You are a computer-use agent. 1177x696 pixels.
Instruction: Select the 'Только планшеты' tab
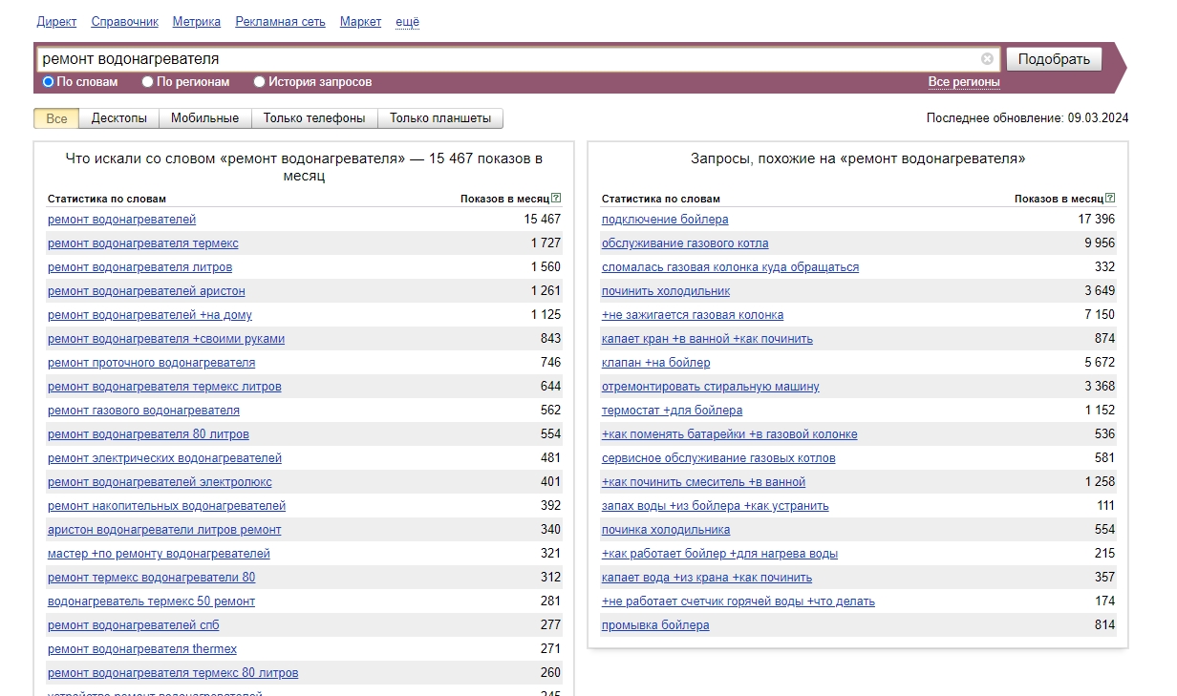tap(440, 118)
